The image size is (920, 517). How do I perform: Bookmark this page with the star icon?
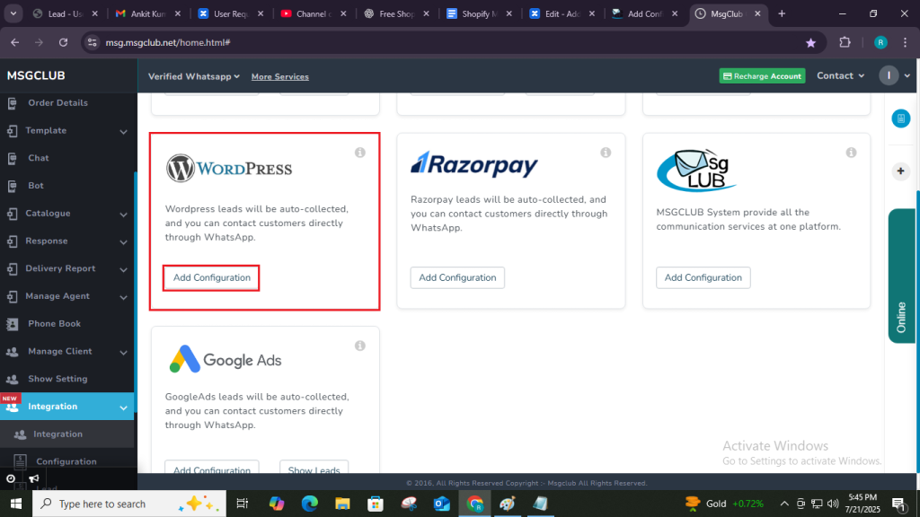[x=811, y=43]
